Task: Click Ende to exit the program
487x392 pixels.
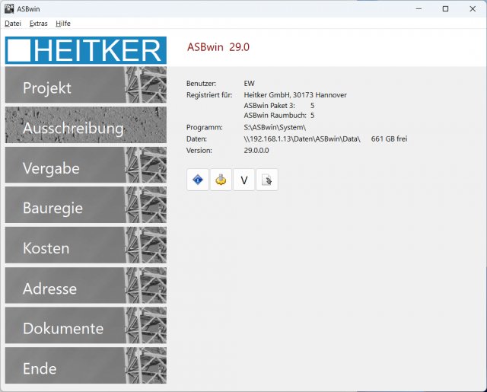Action: point(65,369)
